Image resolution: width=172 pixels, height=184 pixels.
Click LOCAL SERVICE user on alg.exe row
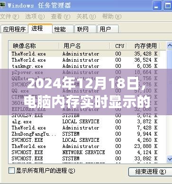pyautogui.click(x=81, y=121)
